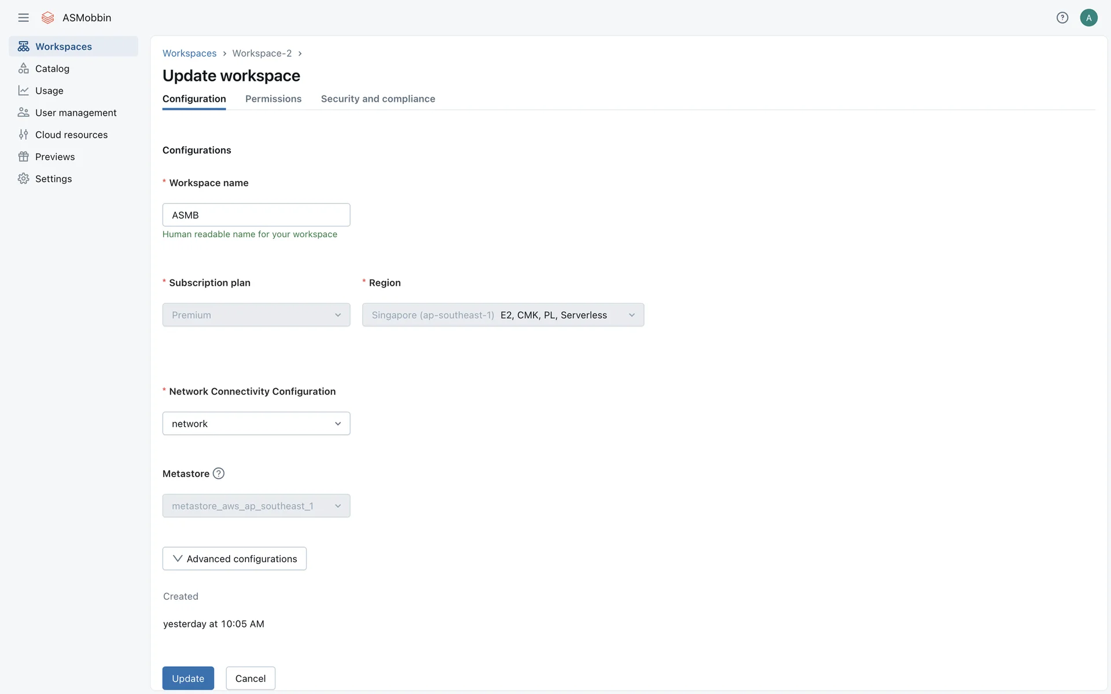1111x694 pixels.
Task: Click the Catalog sidebar icon
Action: (x=23, y=68)
